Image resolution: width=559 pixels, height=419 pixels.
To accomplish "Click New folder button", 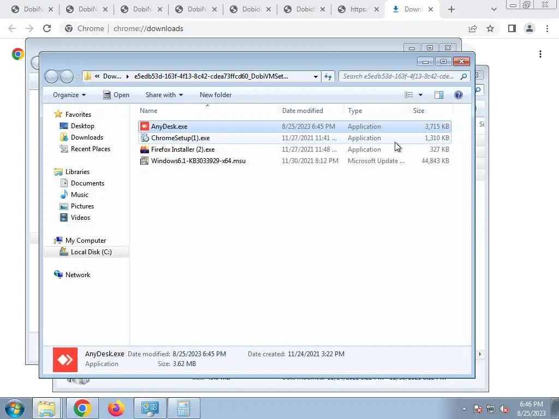I will [215, 95].
